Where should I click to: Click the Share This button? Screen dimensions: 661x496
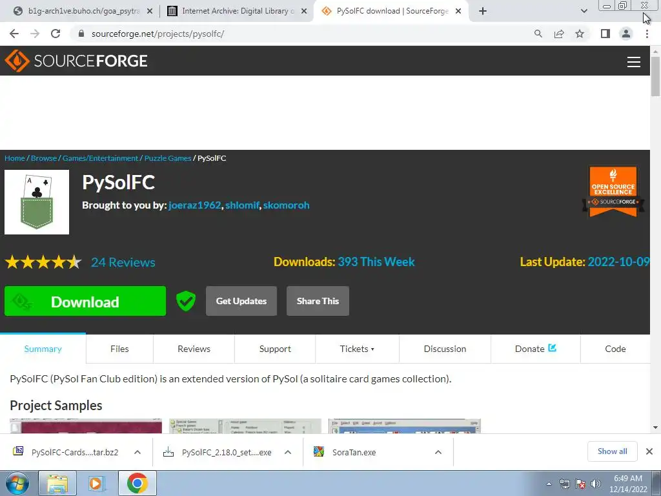(318, 301)
